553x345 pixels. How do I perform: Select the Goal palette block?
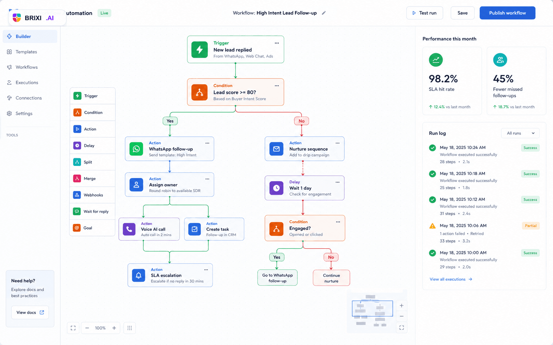pyautogui.click(x=92, y=228)
